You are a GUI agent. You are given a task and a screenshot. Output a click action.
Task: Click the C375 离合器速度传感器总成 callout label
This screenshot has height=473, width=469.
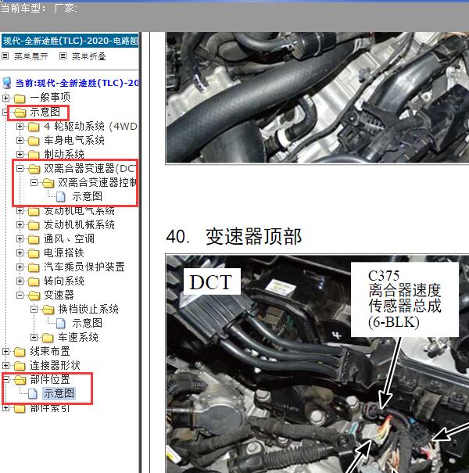point(405,299)
